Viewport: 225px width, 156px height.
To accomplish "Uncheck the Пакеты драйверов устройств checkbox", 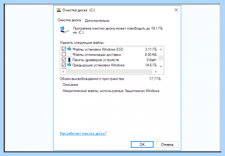I will (64, 60).
